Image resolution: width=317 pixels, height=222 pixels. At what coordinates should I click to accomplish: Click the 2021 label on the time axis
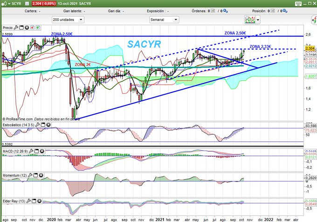coord(160,220)
